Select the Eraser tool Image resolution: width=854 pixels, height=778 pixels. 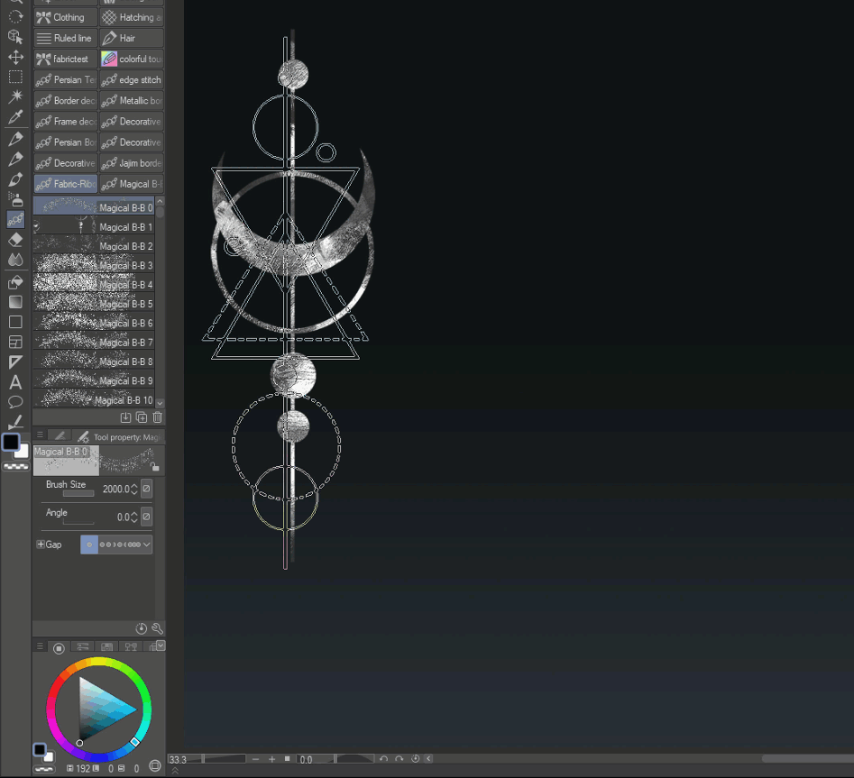[15, 240]
